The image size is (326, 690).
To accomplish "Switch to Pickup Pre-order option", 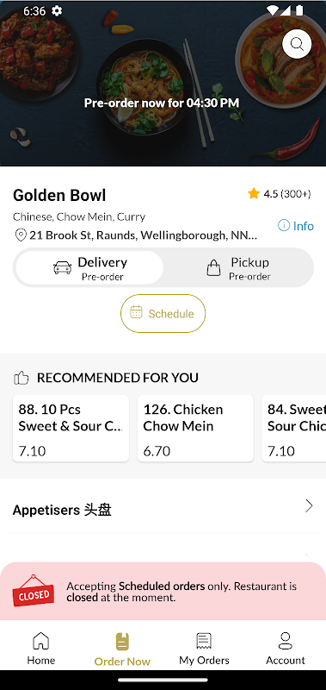I will (238, 267).
